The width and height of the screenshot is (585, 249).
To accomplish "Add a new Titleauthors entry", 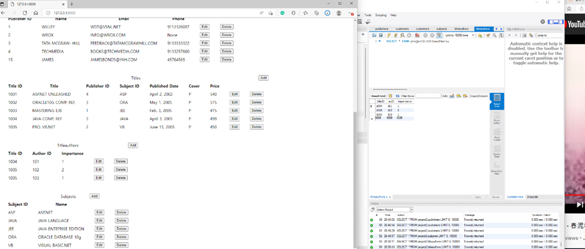I will point(133,145).
